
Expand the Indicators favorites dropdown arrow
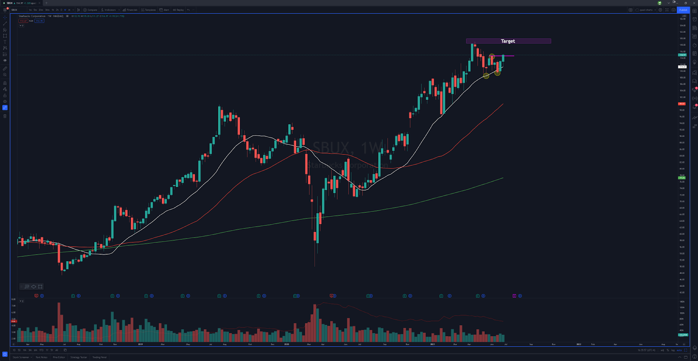(119, 10)
